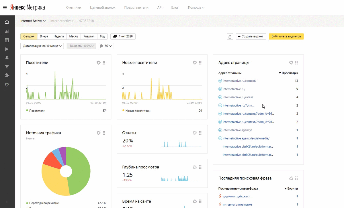This screenshot has height=208, width=344.
Task: Click drag handle of Новые посетители widget
Action: tap(200, 63)
